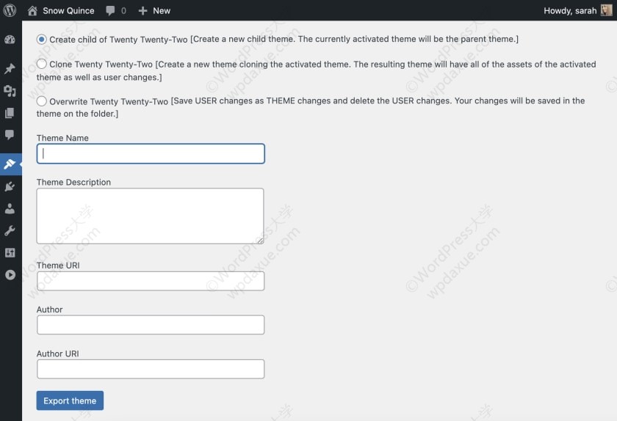Open Settings sliders icon in sidebar
The width and height of the screenshot is (617, 421).
10,252
